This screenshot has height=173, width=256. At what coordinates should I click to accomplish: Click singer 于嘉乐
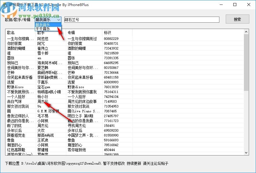(x=43, y=82)
